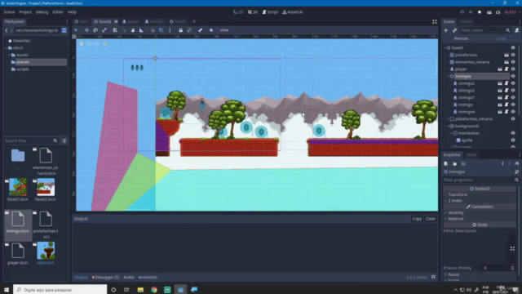Viewport: 522px width, 294px height.
Task: Toggle file list thumbnail view button
Action: click(x=64, y=140)
